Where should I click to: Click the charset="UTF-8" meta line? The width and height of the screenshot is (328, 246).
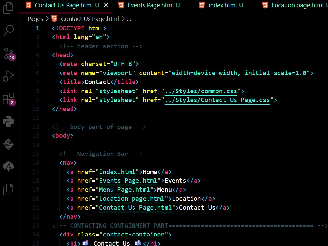point(99,64)
